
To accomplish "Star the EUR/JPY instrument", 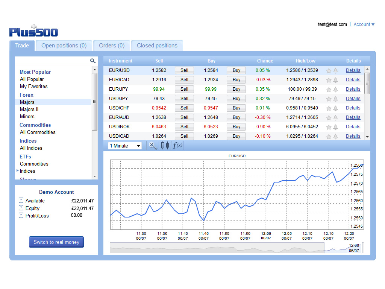I will coord(329,90).
